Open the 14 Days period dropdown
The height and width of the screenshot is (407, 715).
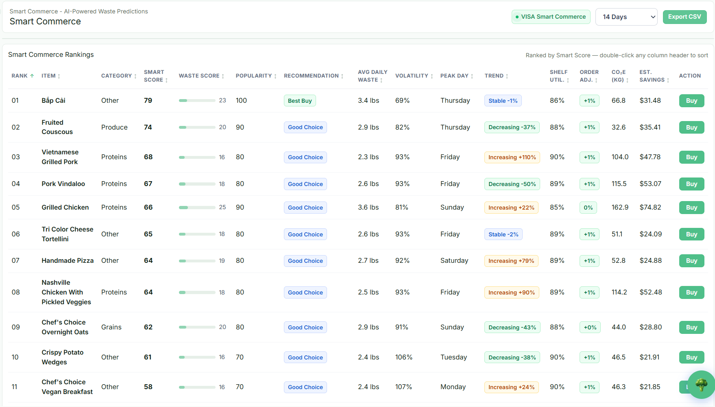(x=626, y=17)
